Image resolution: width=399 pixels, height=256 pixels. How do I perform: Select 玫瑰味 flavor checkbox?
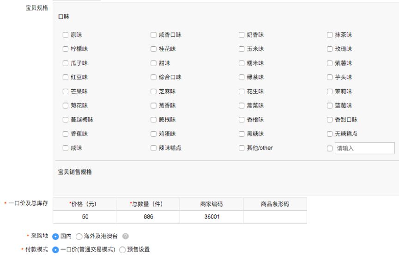[x=330, y=49]
